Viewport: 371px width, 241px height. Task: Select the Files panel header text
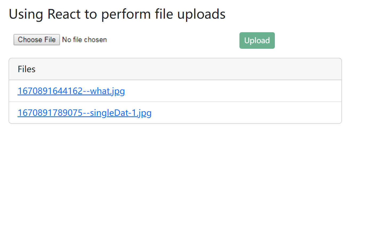pyautogui.click(x=27, y=69)
